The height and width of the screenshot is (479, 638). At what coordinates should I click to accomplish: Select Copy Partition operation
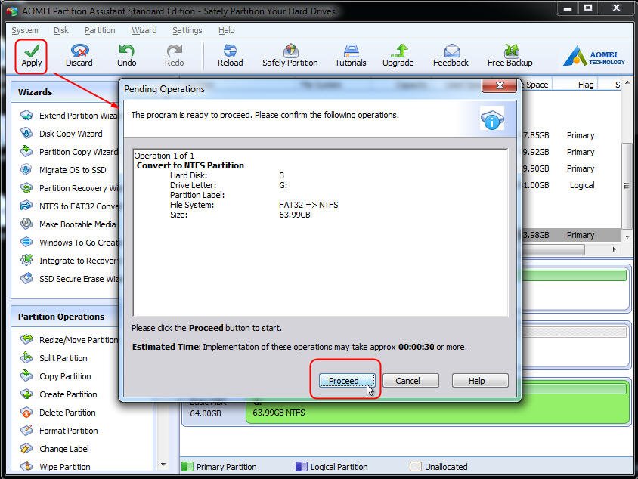pyautogui.click(x=56, y=376)
